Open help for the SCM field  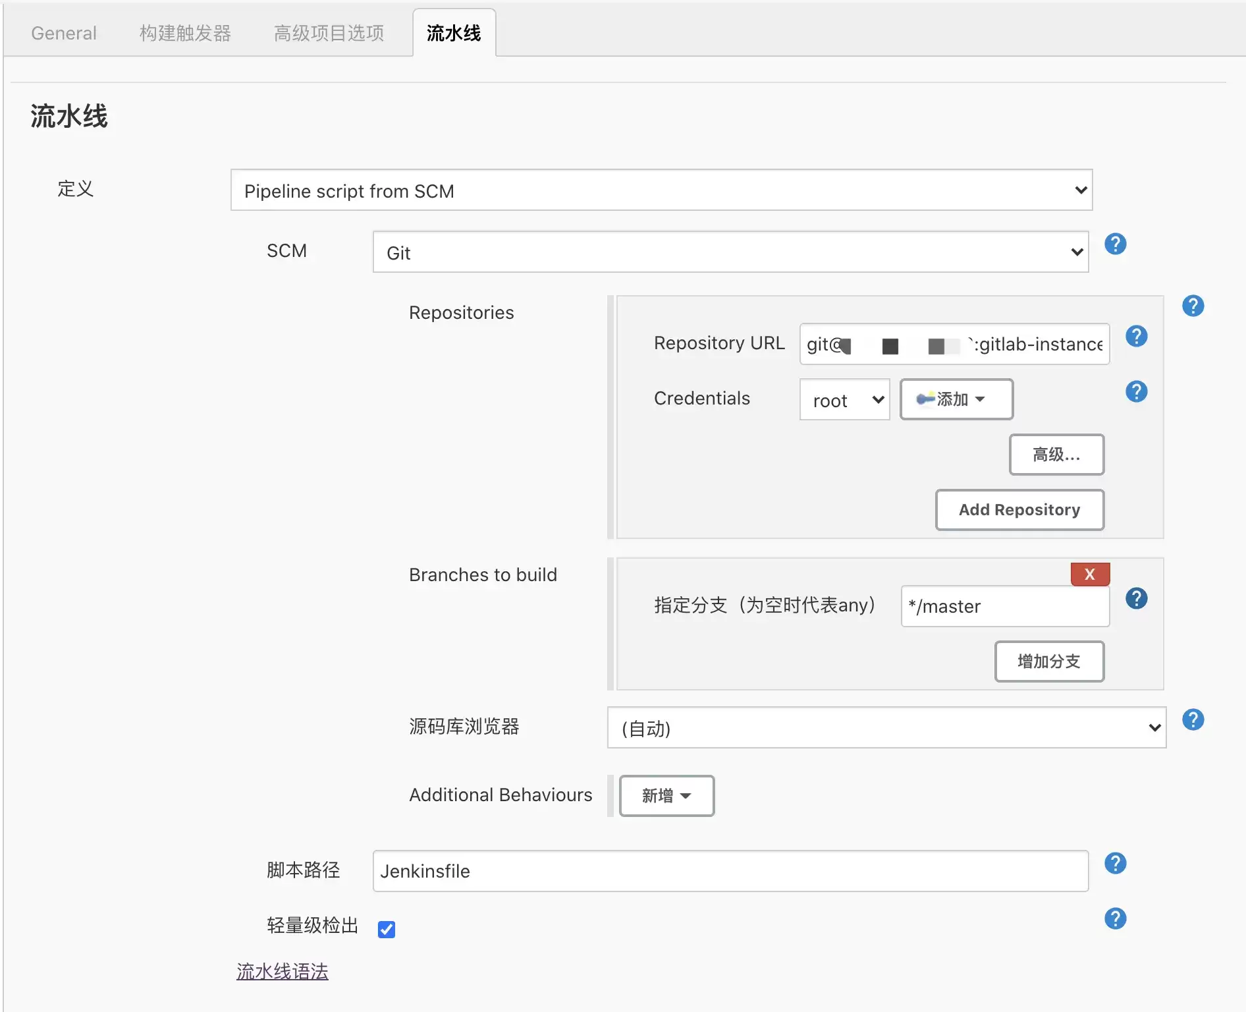1115,244
